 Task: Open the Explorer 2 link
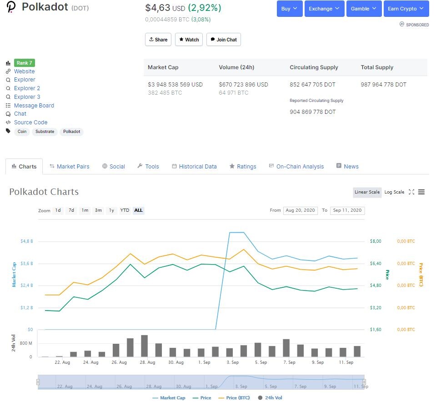click(27, 88)
